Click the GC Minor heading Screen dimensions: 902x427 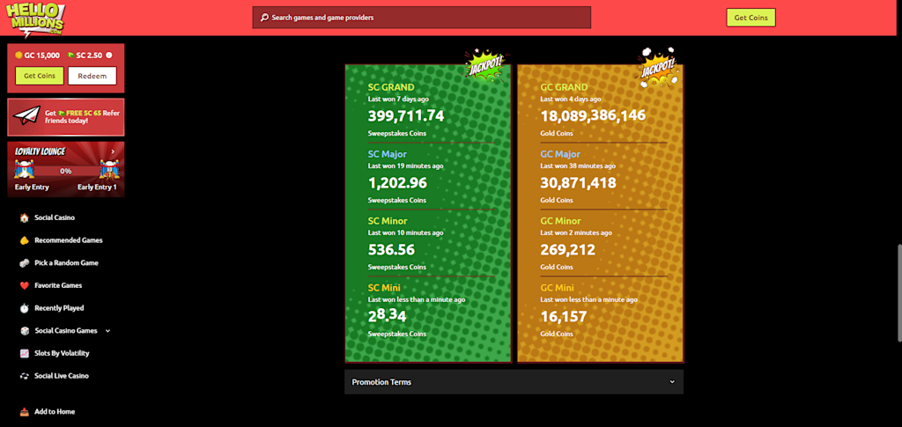561,221
